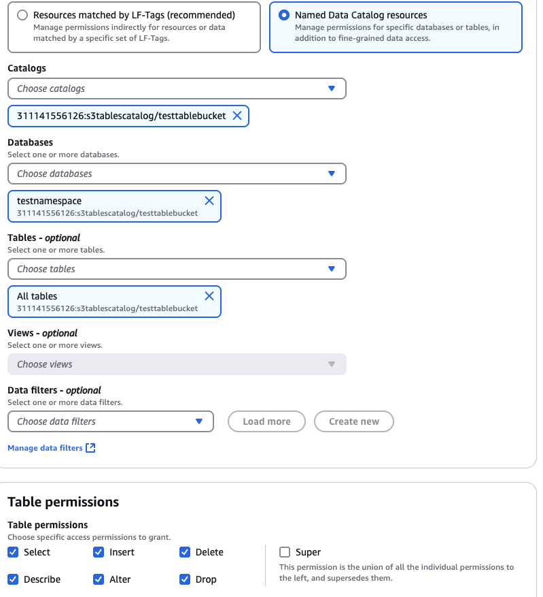Open the Choose databases dropdown
This screenshot has height=597, width=543.
177,174
